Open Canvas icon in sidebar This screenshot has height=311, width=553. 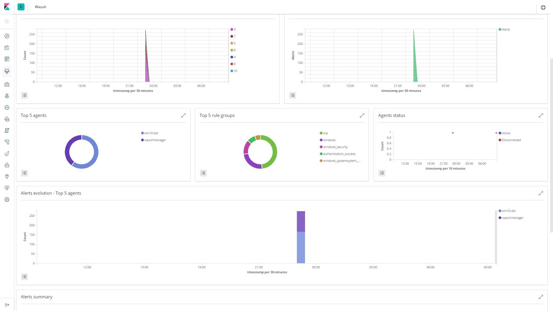point(7,84)
